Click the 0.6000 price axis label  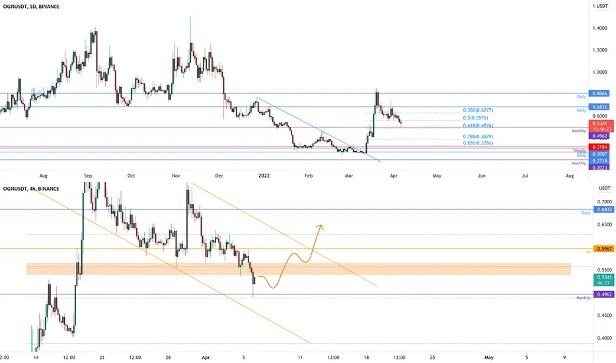599,116
